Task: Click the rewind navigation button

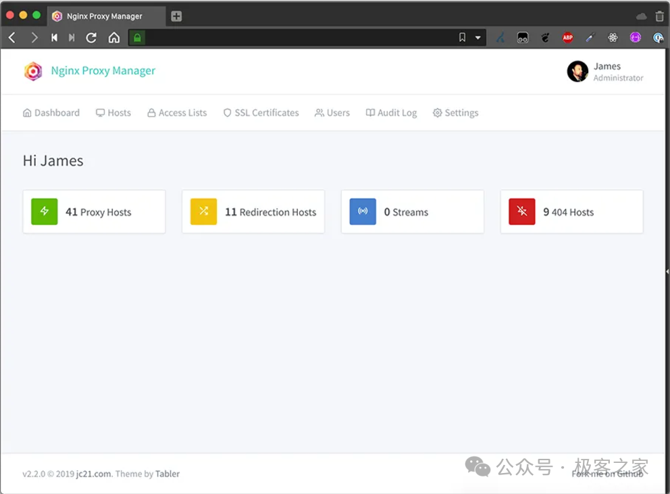Action: tap(54, 38)
